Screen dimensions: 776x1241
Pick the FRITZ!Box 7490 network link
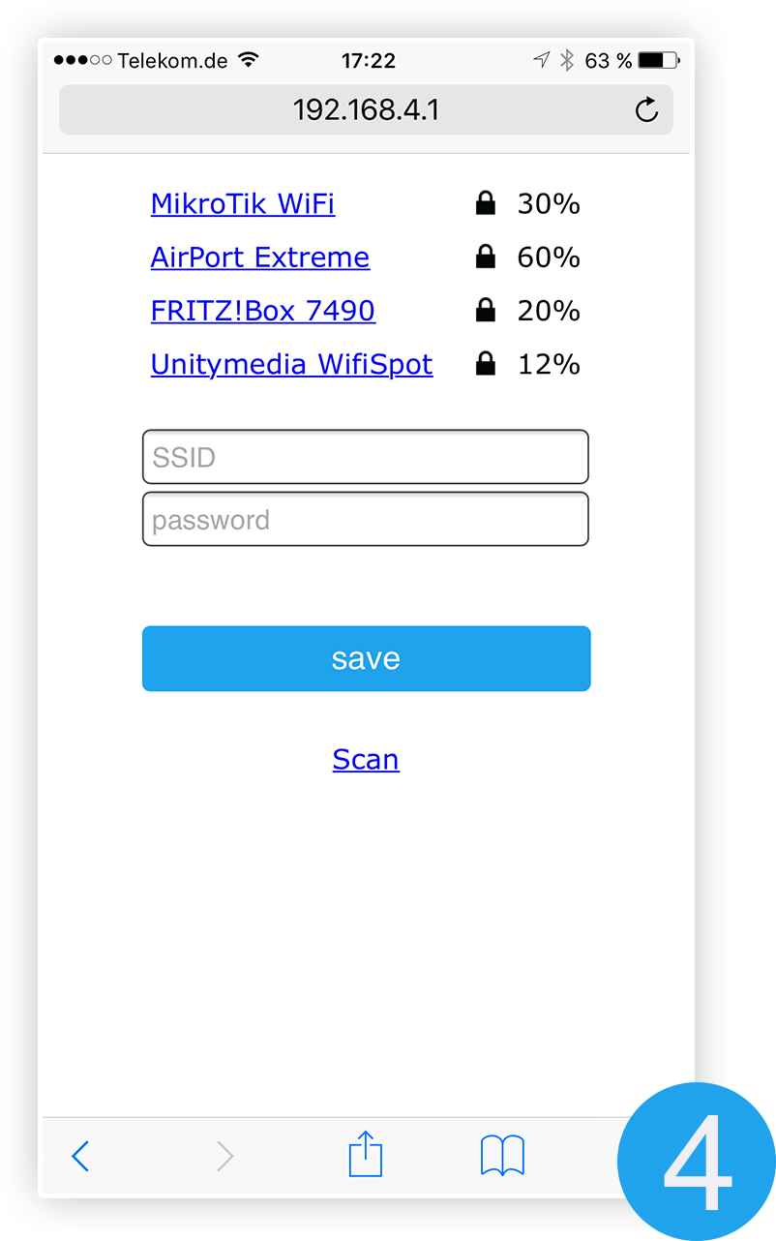click(x=263, y=310)
